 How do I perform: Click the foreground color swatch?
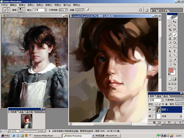[x=171, y=70]
